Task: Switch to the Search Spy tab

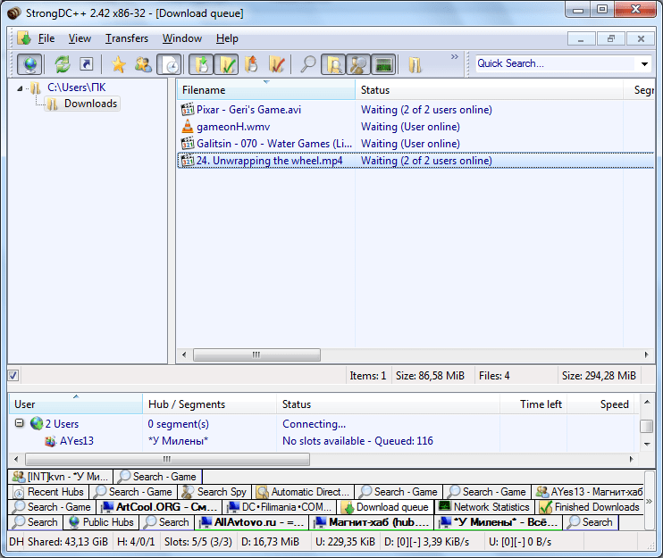Action: coord(214,492)
